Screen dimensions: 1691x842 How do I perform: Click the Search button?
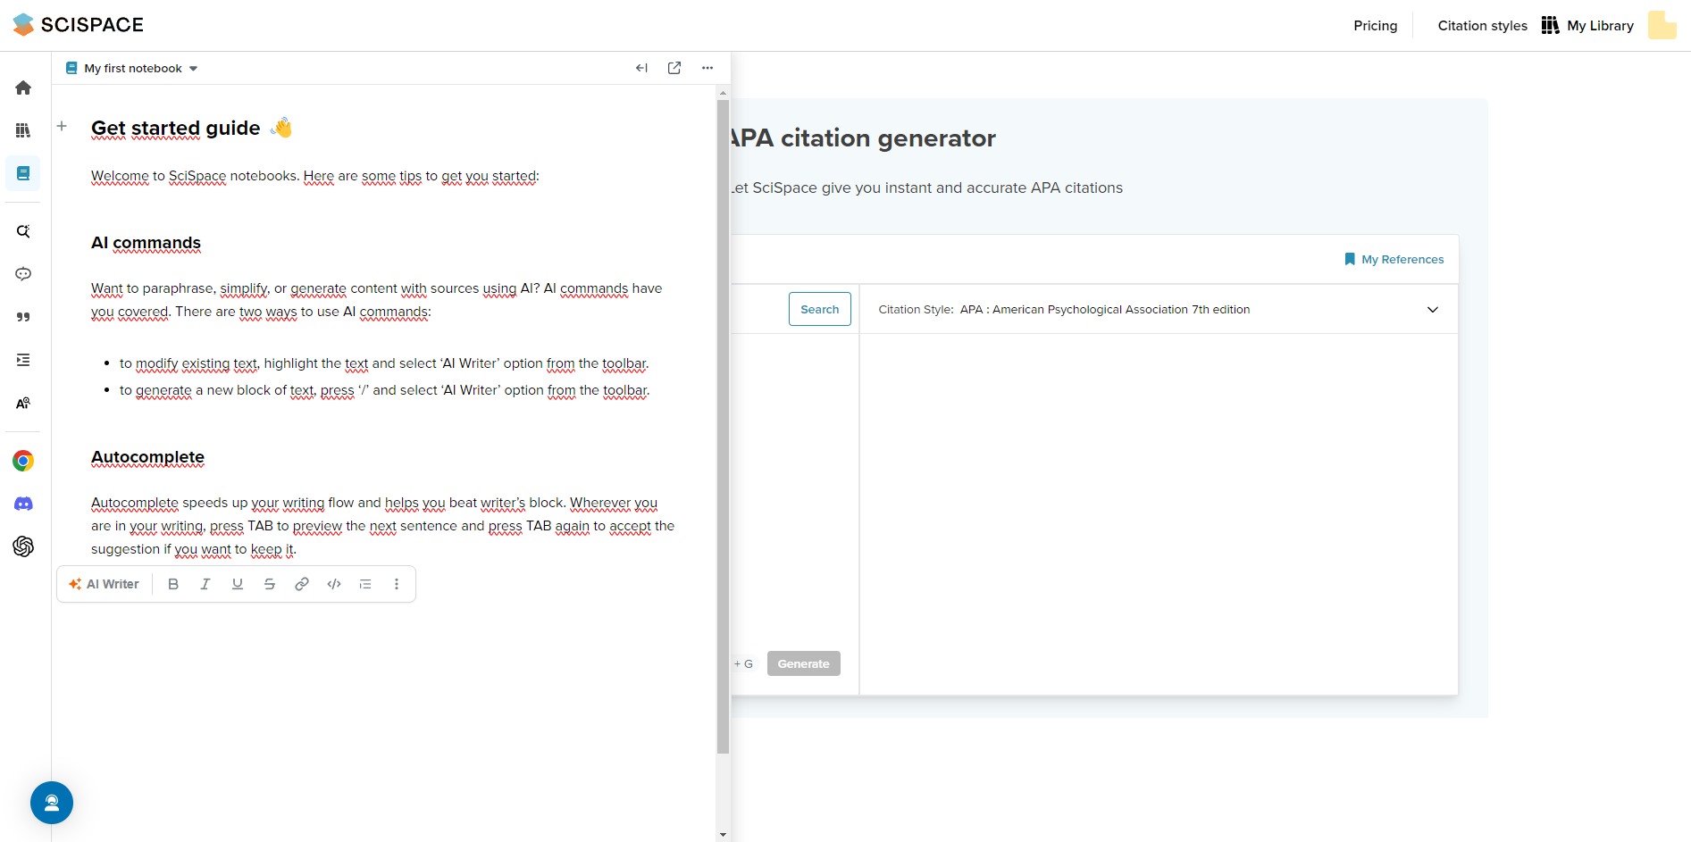820,309
